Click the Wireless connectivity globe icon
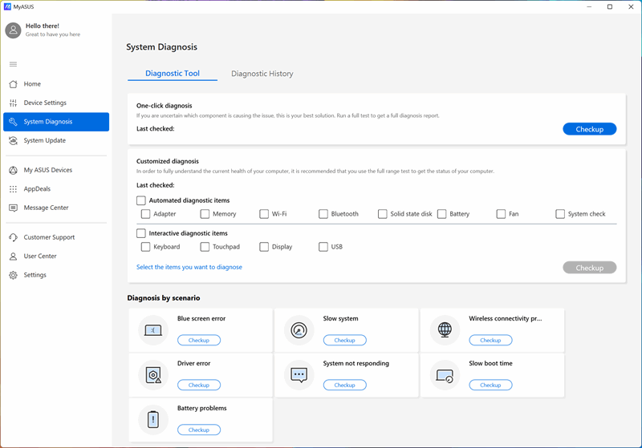 445,330
